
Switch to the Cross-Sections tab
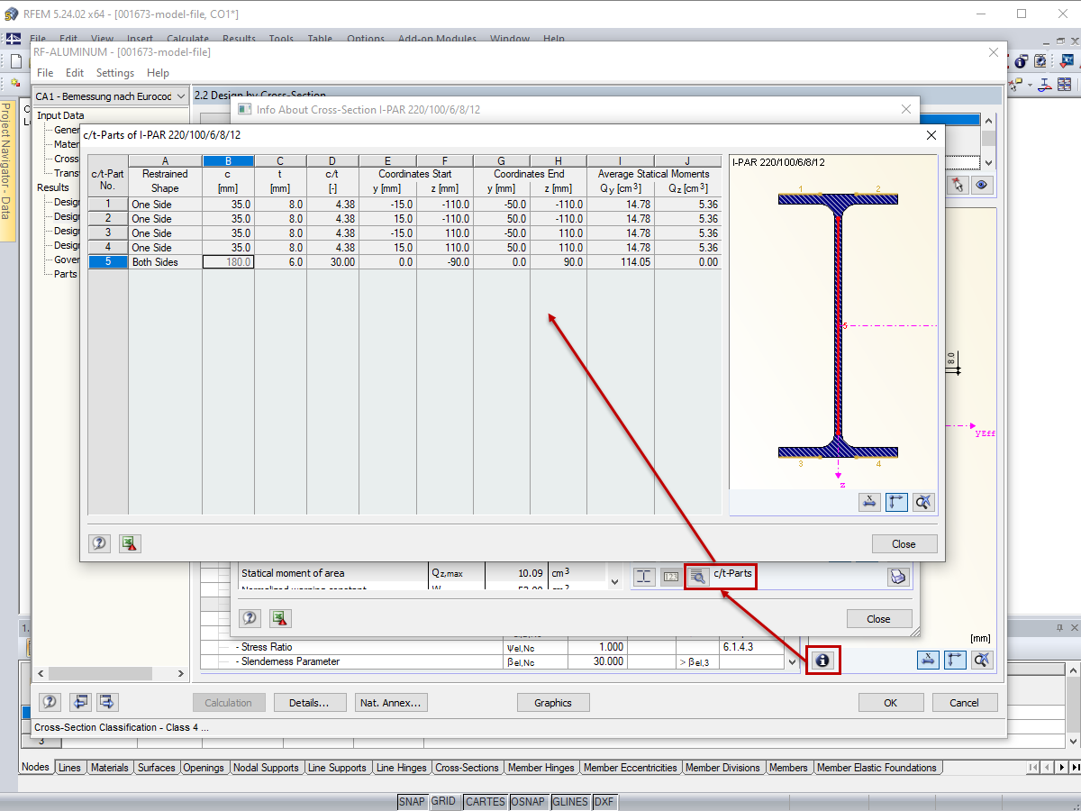(x=467, y=767)
